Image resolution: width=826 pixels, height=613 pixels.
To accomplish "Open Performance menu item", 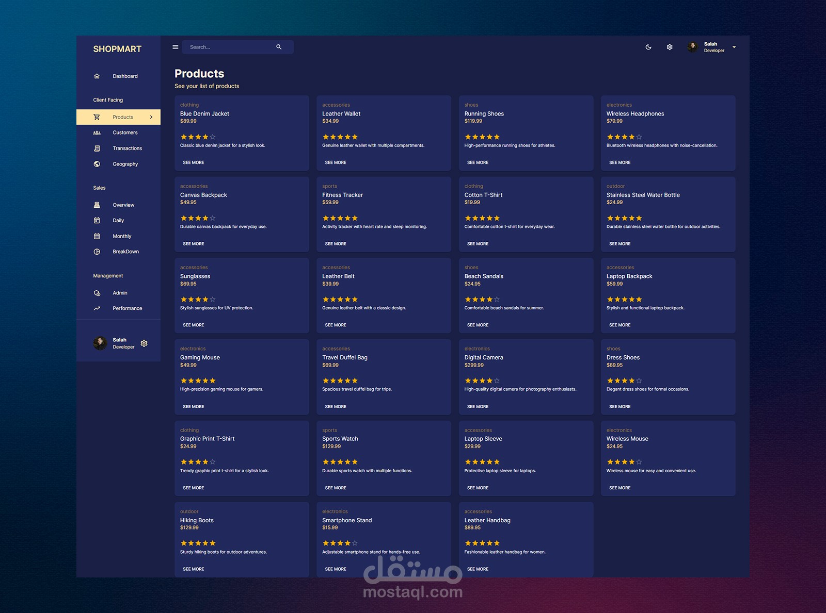I will click(x=118, y=308).
